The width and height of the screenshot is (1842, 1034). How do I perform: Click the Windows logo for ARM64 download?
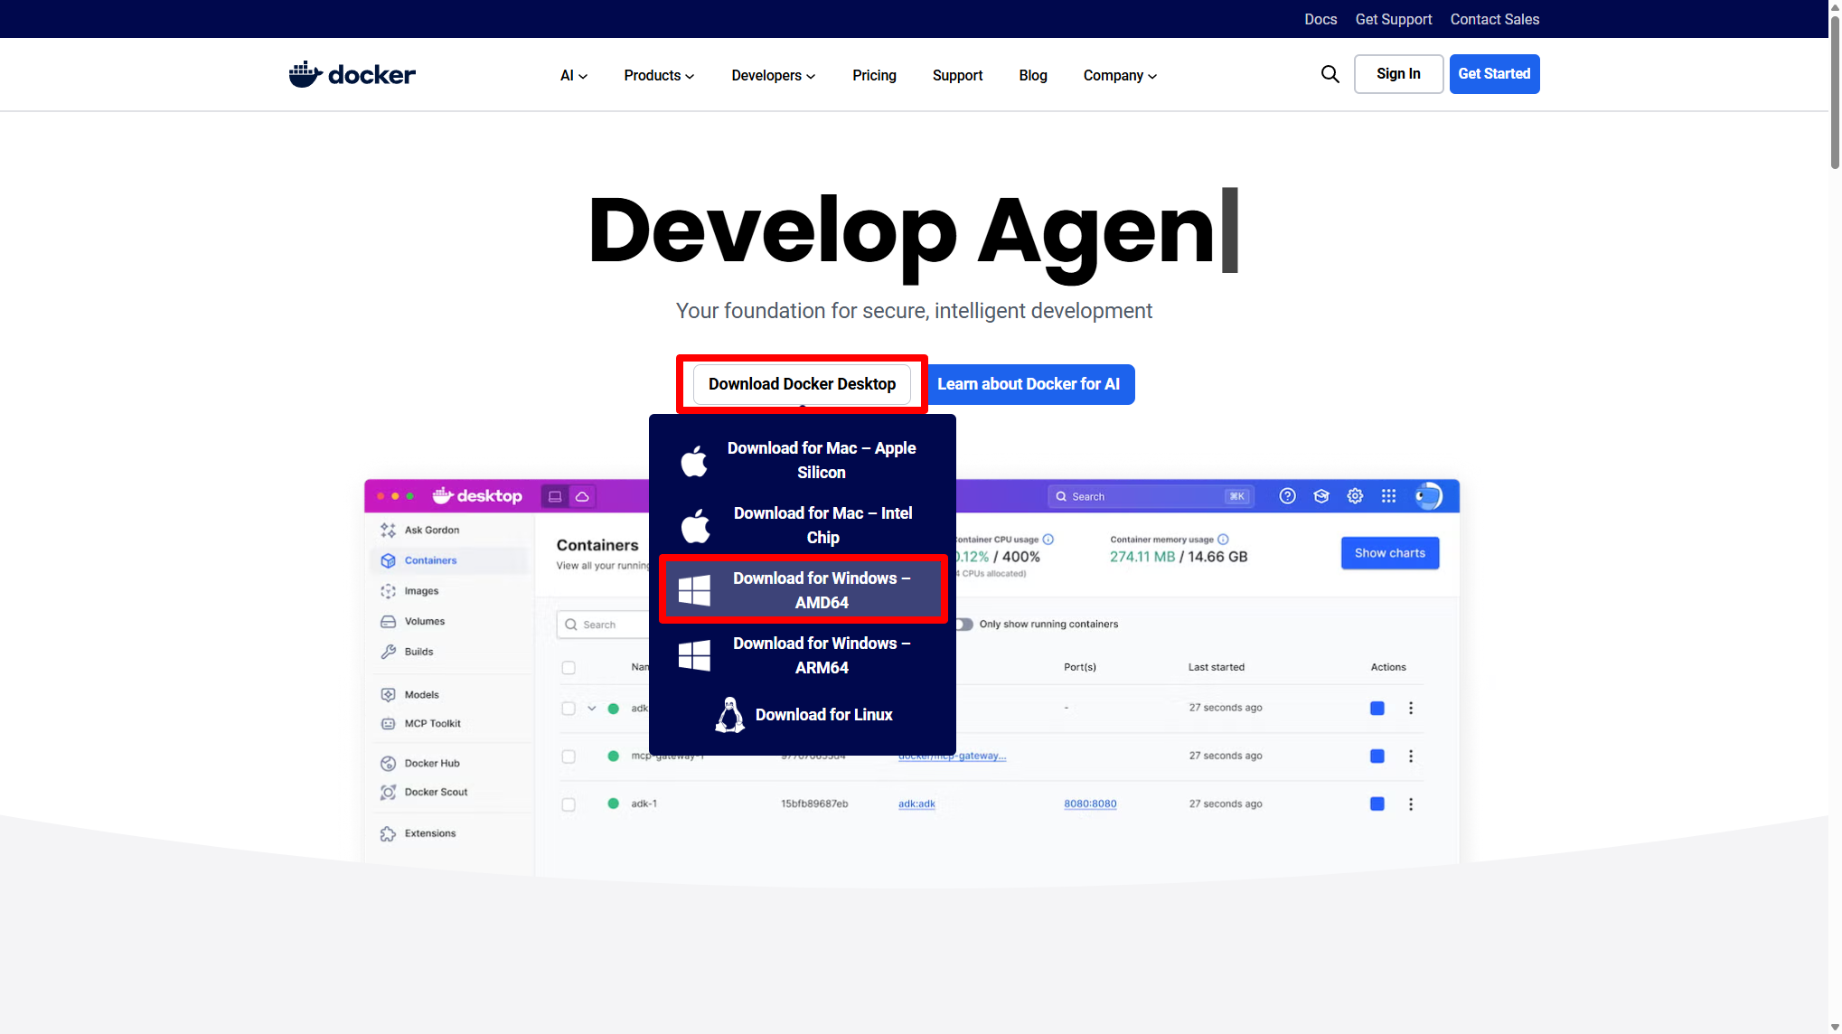(x=694, y=655)
